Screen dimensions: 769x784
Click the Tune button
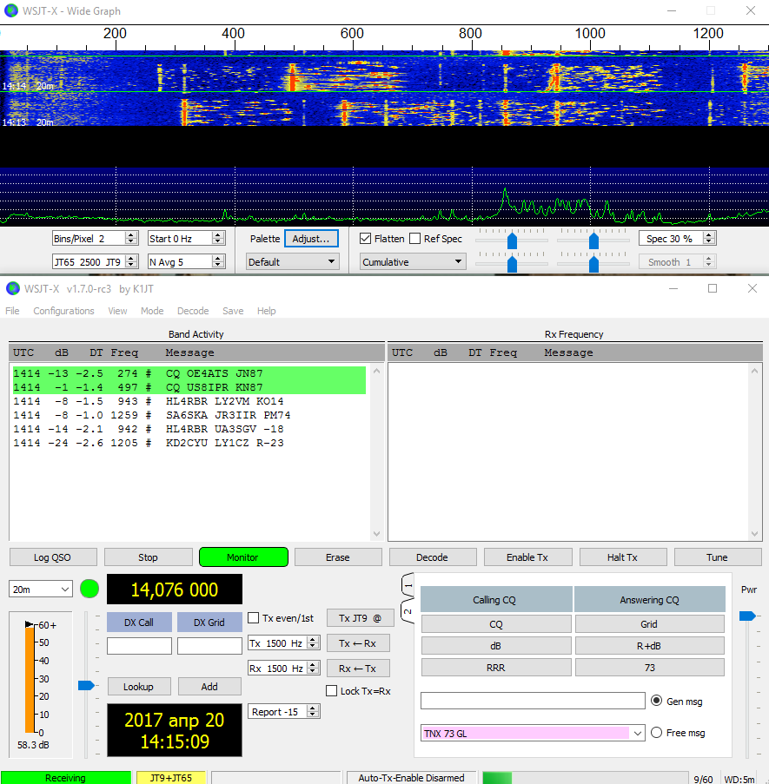click(718, 557)
